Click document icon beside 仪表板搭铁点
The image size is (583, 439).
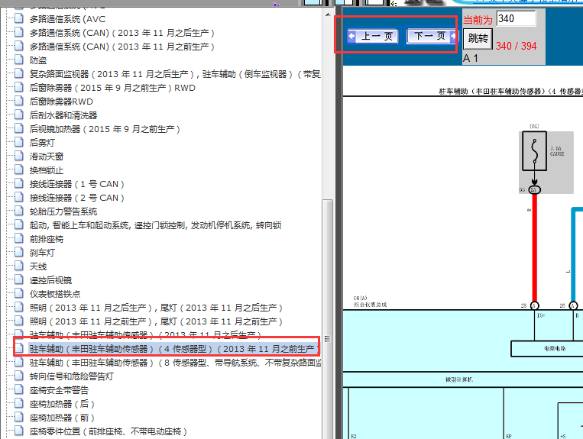(x=18, y=293)
